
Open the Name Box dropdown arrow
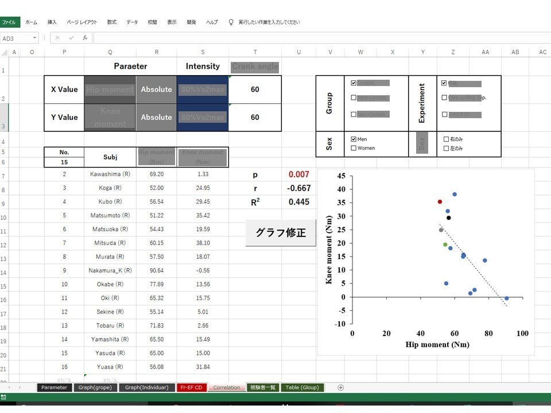(x=34, y=38)
